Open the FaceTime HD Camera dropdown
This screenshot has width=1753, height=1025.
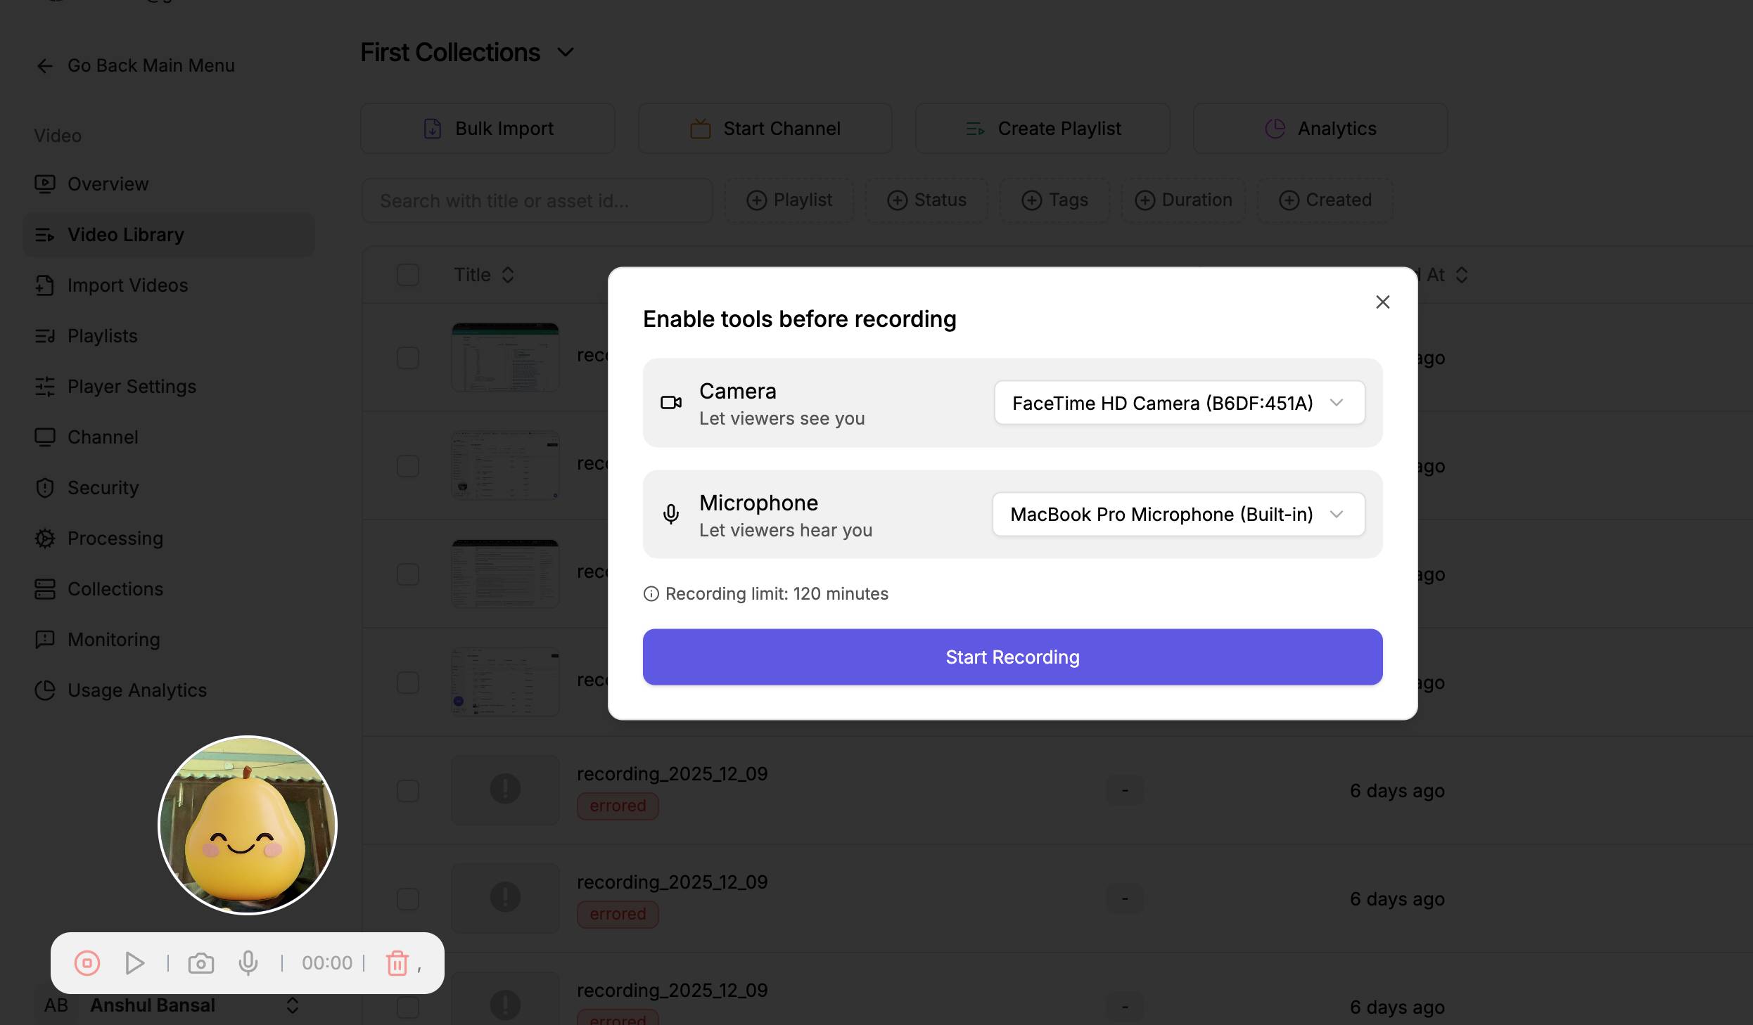[x=1179, y=403]
